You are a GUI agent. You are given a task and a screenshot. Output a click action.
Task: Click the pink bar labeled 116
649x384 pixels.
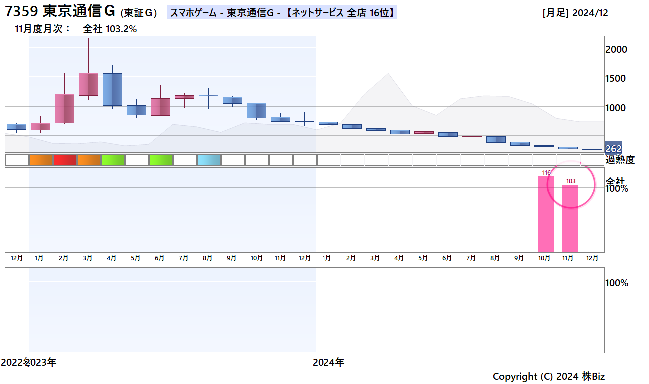pos(546,214)
